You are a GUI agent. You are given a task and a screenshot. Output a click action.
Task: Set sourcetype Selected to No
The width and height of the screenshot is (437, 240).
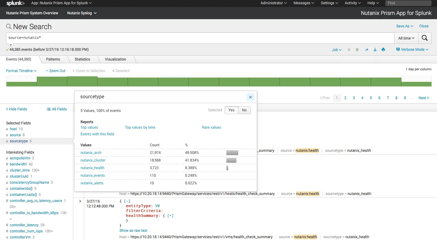(x=244, y=110)
